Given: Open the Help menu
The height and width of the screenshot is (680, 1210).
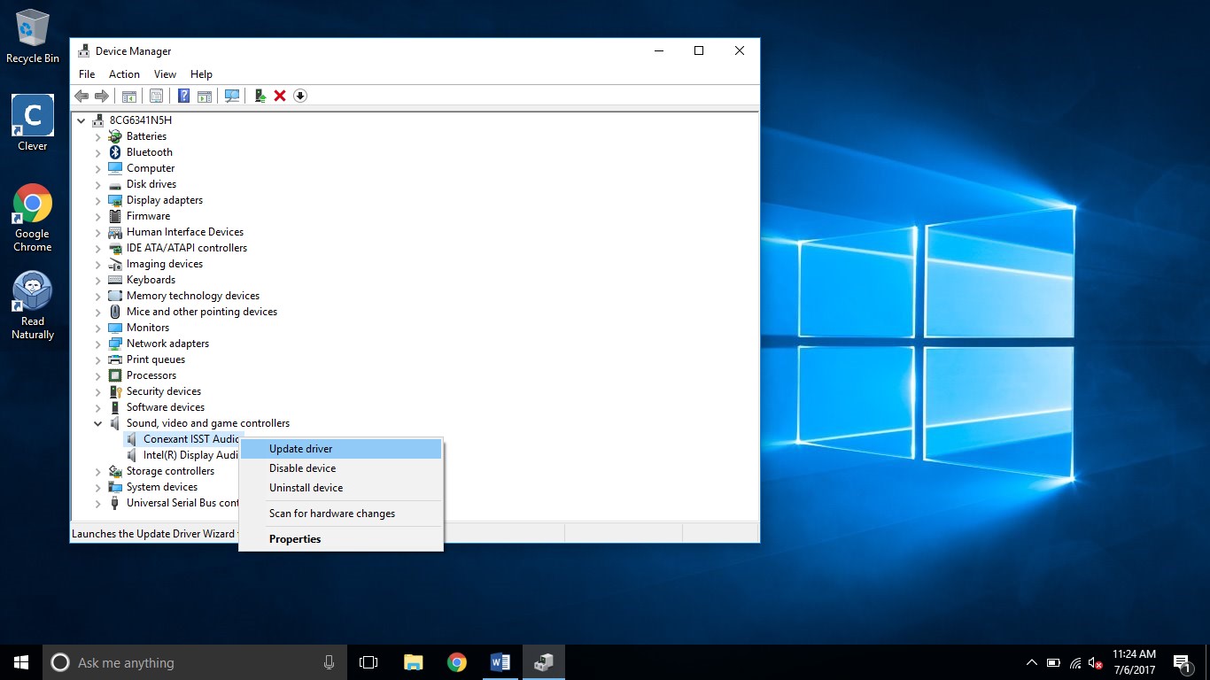Looking at the screenshot, I should pos(201,74).
